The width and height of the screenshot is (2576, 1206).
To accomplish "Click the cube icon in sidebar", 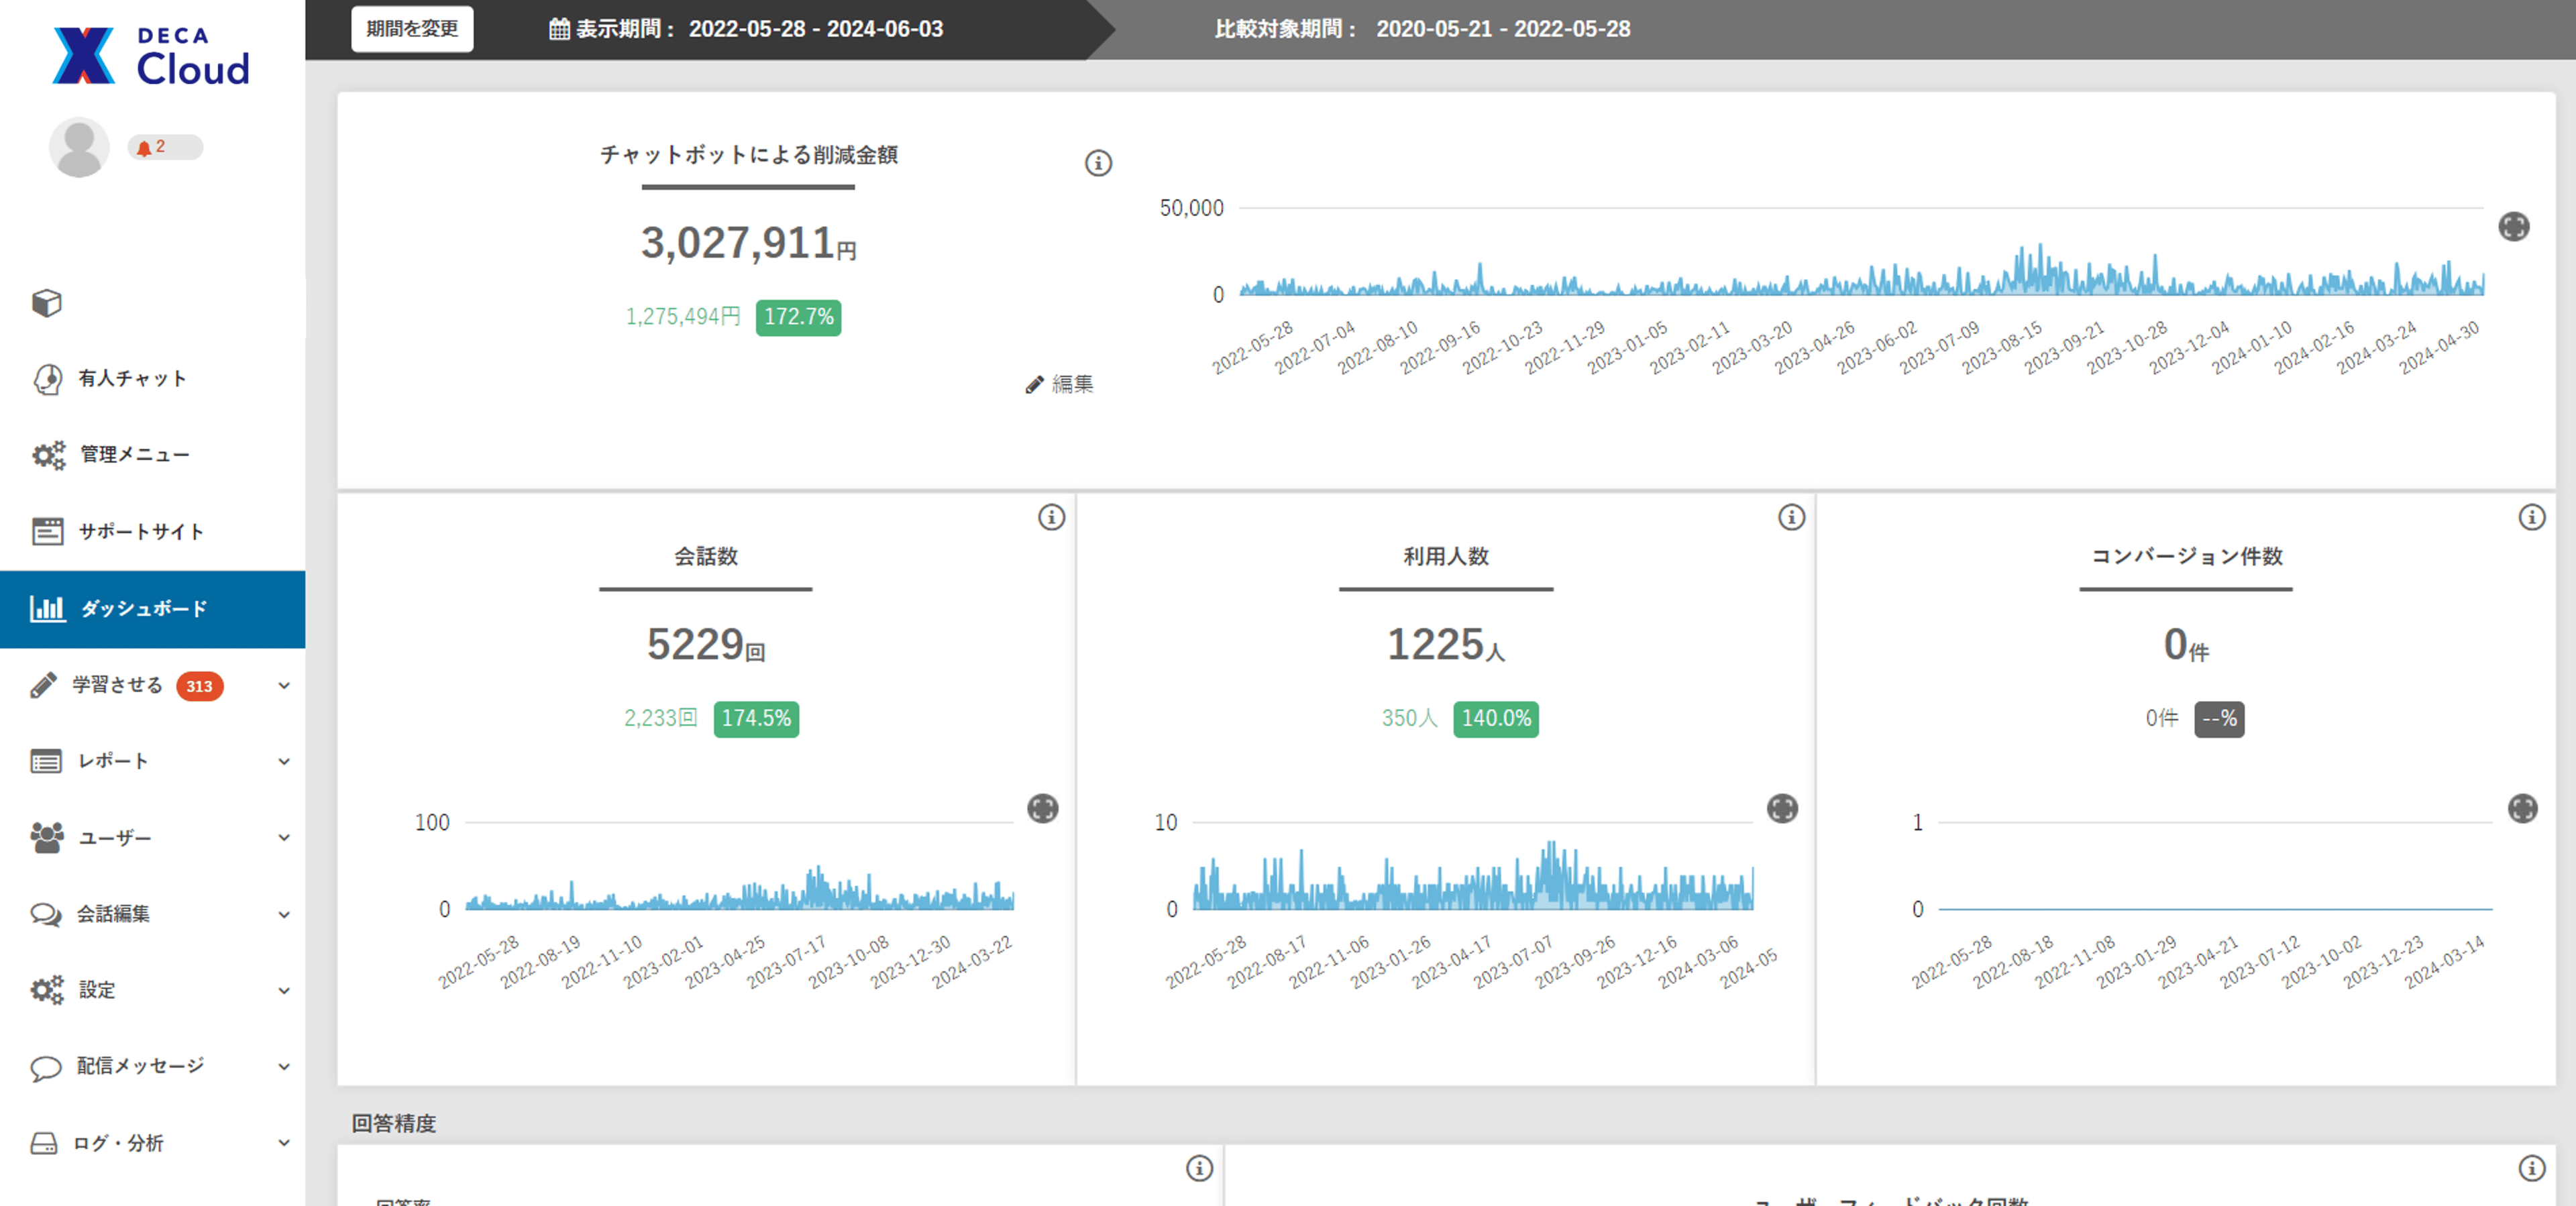I will [46, 302].
